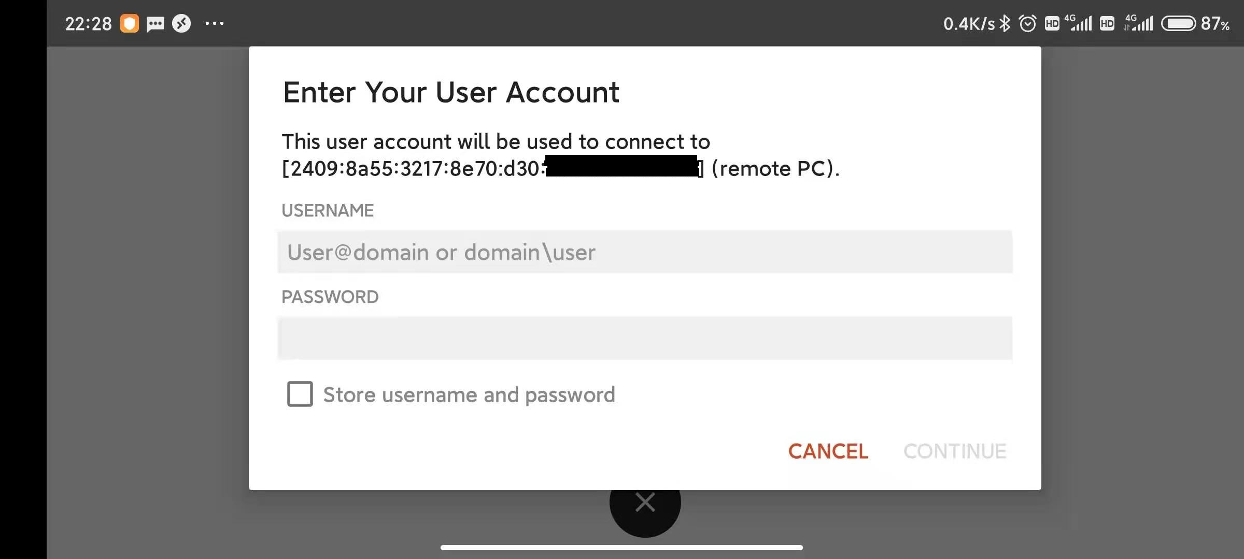This screenshot has height=559, width=1244.
Task: Tap the second HD indicator icon
Action: 1107,23
